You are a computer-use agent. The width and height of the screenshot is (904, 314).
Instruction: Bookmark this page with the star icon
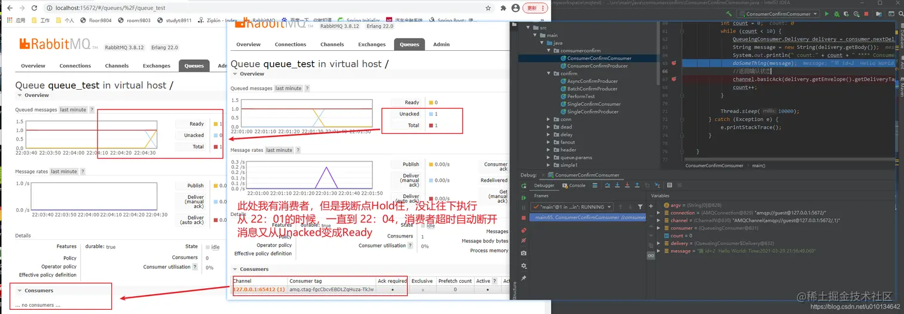click(x=488, y=8)
